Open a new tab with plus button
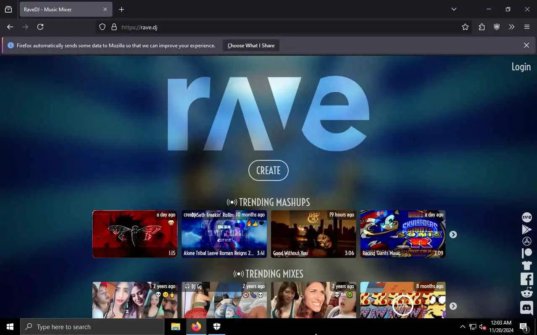The width and height of the screenshot is (537, 335). (121, 9)
